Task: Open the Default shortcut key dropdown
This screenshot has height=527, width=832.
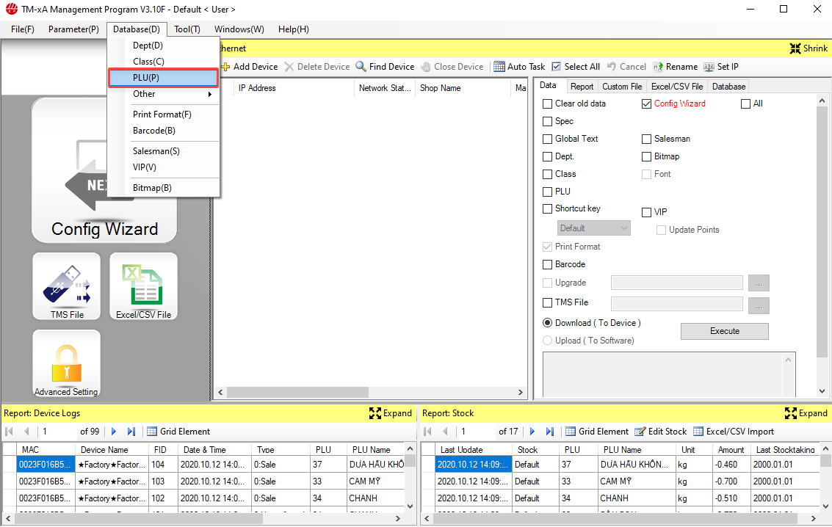Action: pos(594,228)
